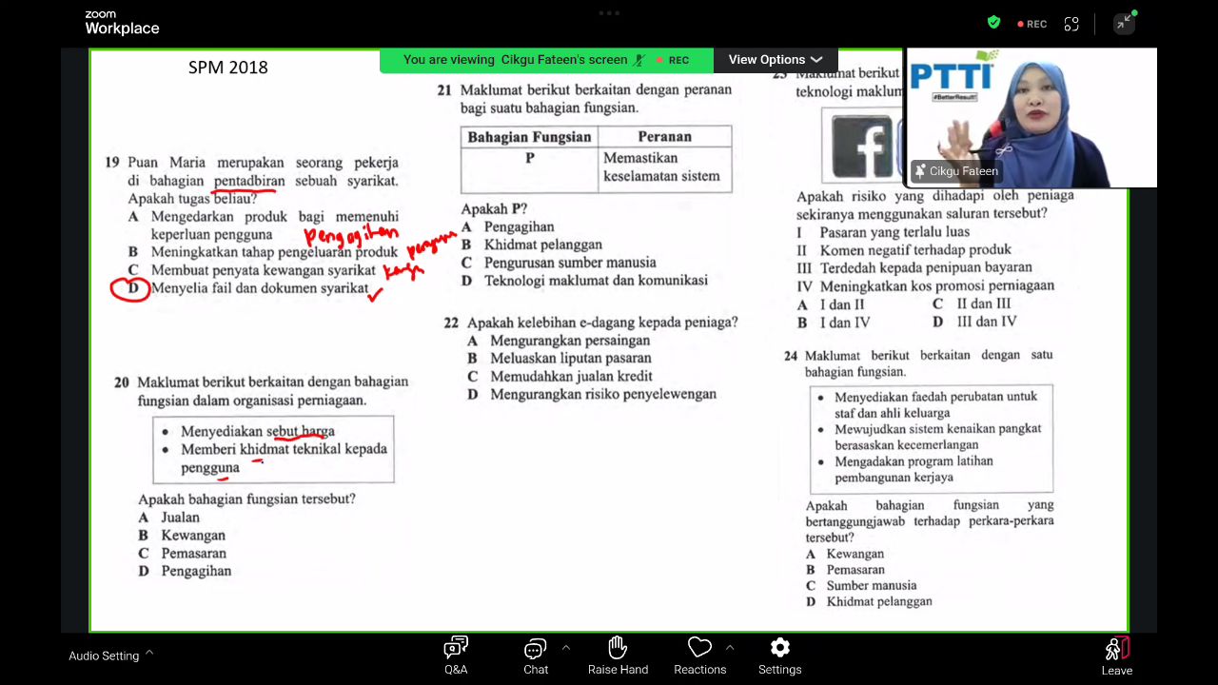Click answer 'Menyelia fail dan dokumen syarikat'

259,287
